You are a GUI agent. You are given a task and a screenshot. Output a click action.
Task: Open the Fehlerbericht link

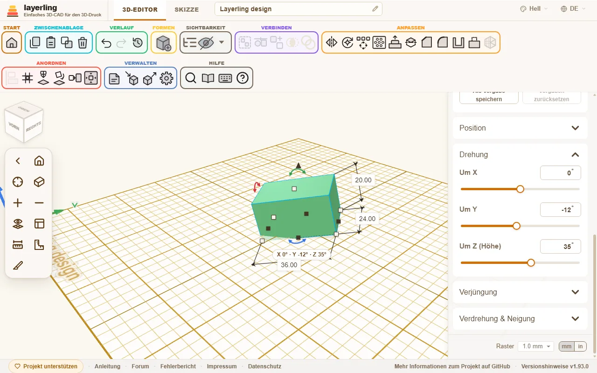coord(178,366)
